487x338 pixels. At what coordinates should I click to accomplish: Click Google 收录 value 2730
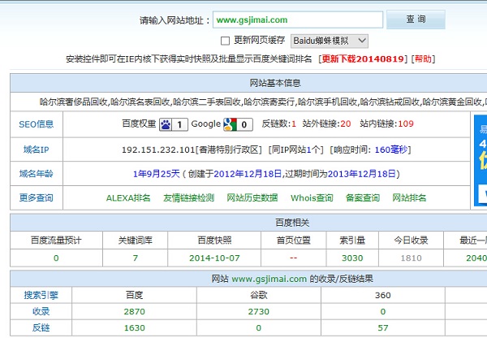(259, 311)
